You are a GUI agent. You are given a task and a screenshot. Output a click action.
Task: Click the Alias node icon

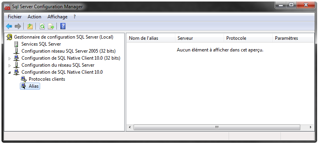tap(24, 86)
